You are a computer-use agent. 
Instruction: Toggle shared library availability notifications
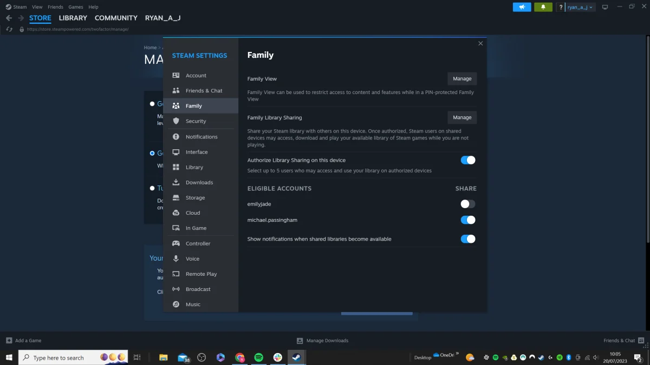click(x=467, y=239)
